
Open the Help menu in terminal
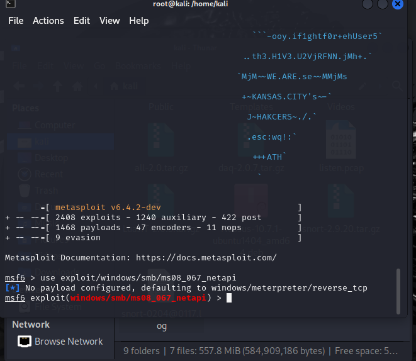pyautogui.click(x=138, y=21)
